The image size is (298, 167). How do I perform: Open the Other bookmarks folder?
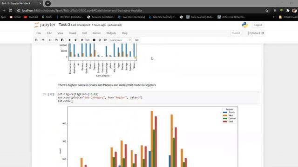[x=288, y=17]
